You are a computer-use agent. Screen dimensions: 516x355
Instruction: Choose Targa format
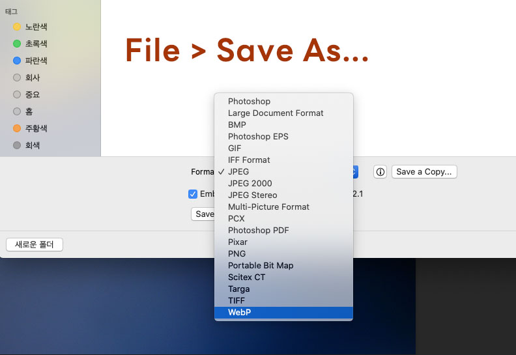coord(283,289)
